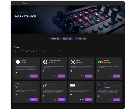Viewport: 135px width, 110px height.
Task: Click the Windows platform icon on Nanoleaf Control card
Action: [16, 94]
